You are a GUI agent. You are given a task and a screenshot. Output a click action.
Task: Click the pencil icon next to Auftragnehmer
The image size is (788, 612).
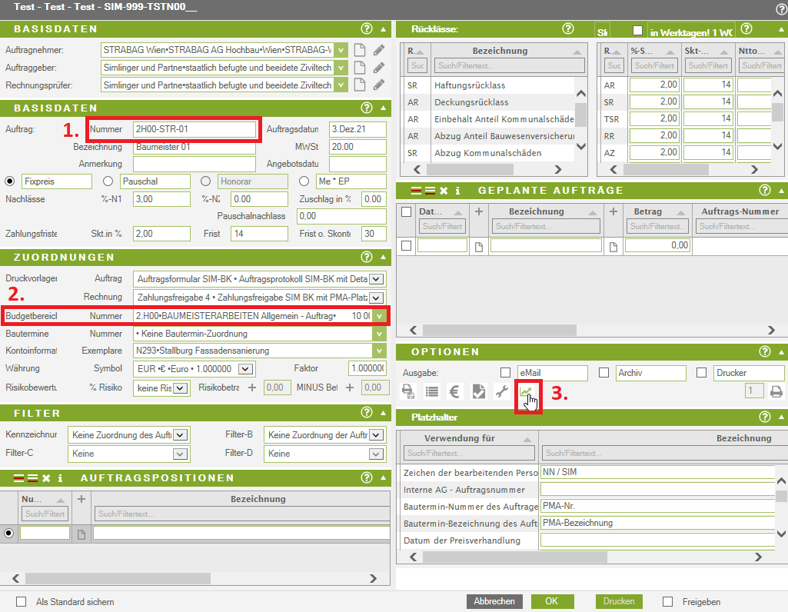378,50
